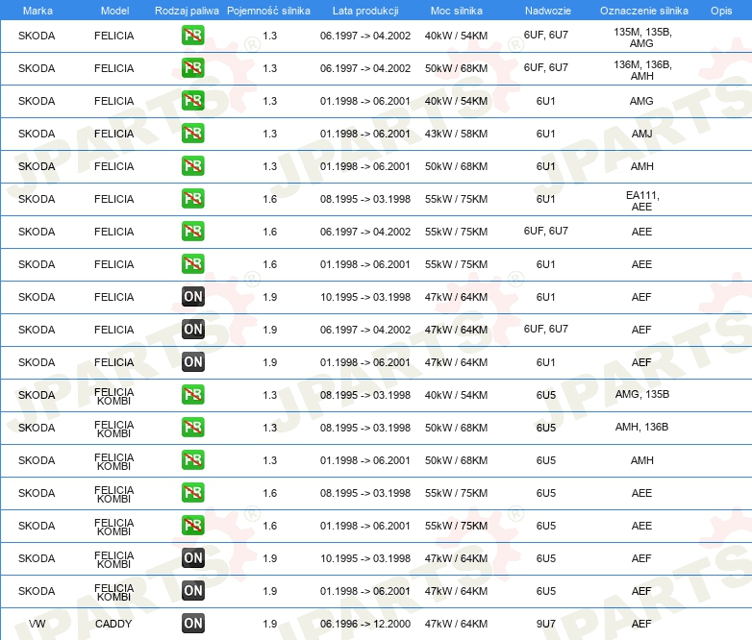Click petrol icon in Felicia 6U1 40kW AMG row

pyautogui.click(x=192, y=101)
